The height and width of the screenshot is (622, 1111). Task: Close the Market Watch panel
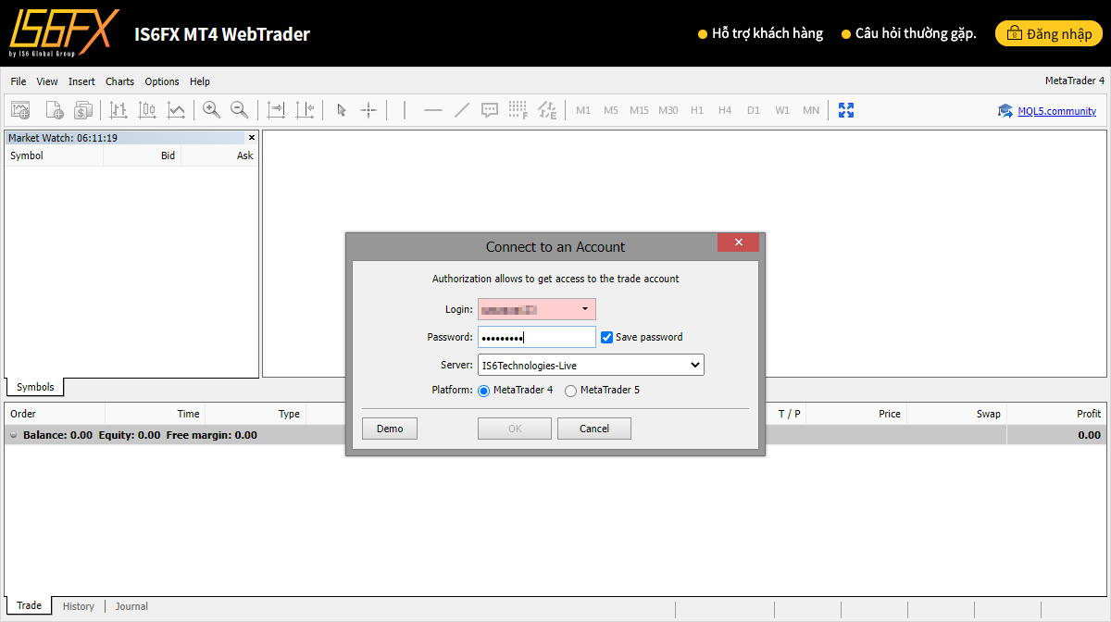[252, 138]
